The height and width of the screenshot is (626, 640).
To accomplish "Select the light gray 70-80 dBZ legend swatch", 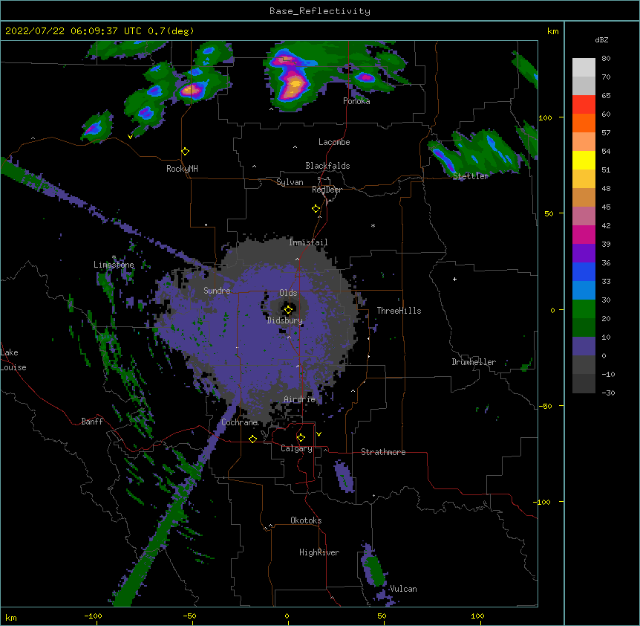I will click(584, 68).
